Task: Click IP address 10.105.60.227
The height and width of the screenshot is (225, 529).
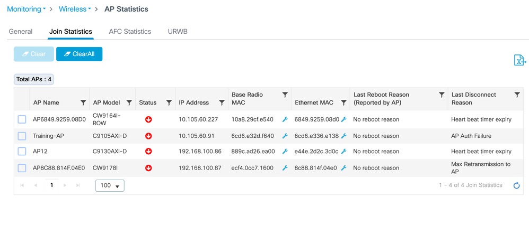Action: pyautogui.click(x=198, y=119)
